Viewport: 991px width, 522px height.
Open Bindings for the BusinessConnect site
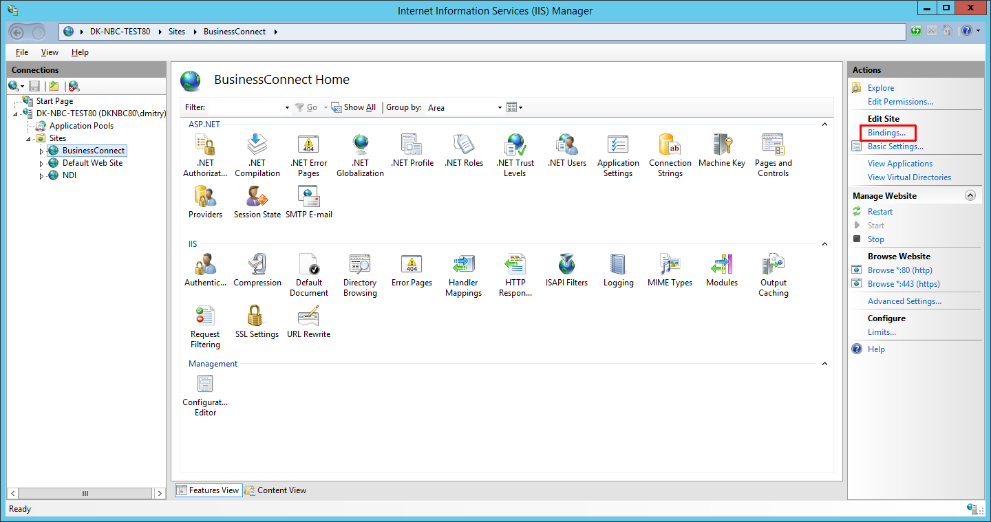[x=887, y=132]
